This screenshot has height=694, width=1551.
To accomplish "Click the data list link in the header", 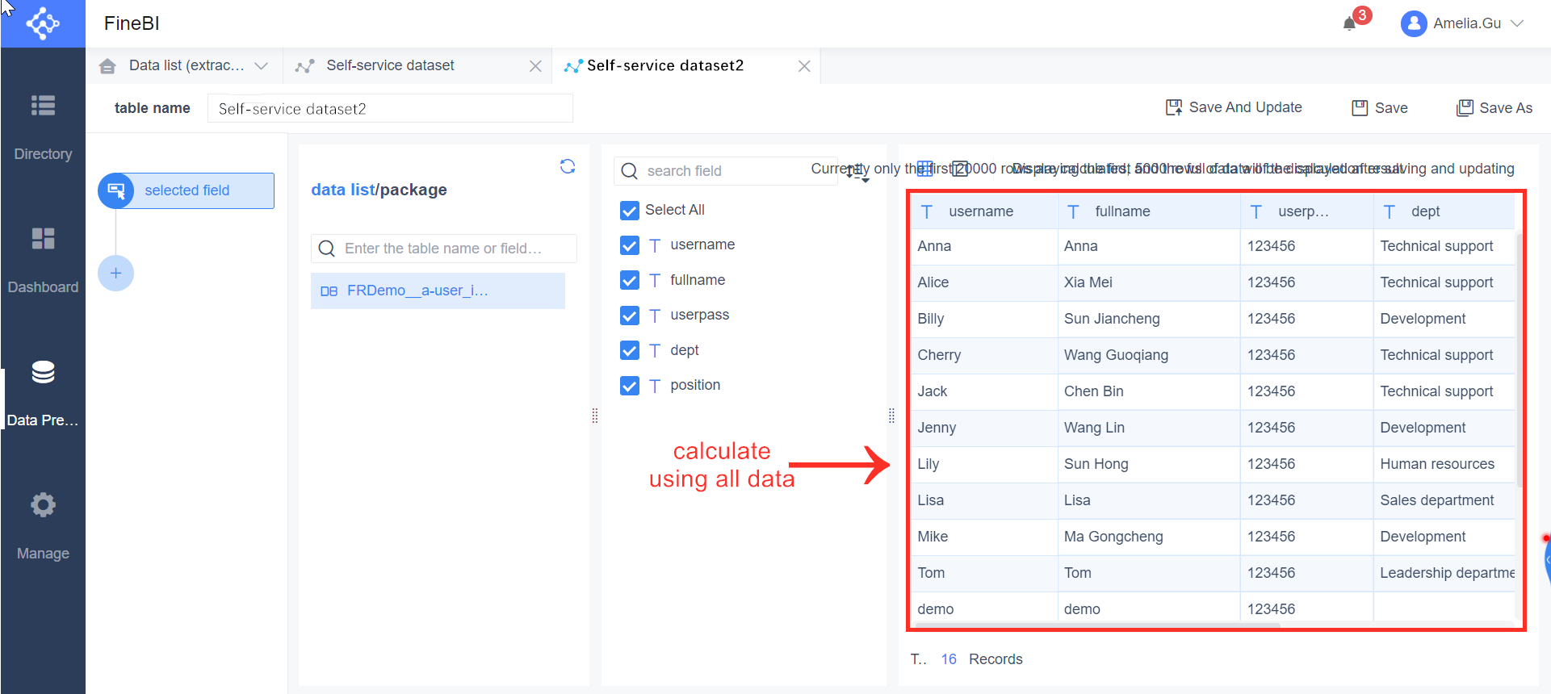I will 342,190.
